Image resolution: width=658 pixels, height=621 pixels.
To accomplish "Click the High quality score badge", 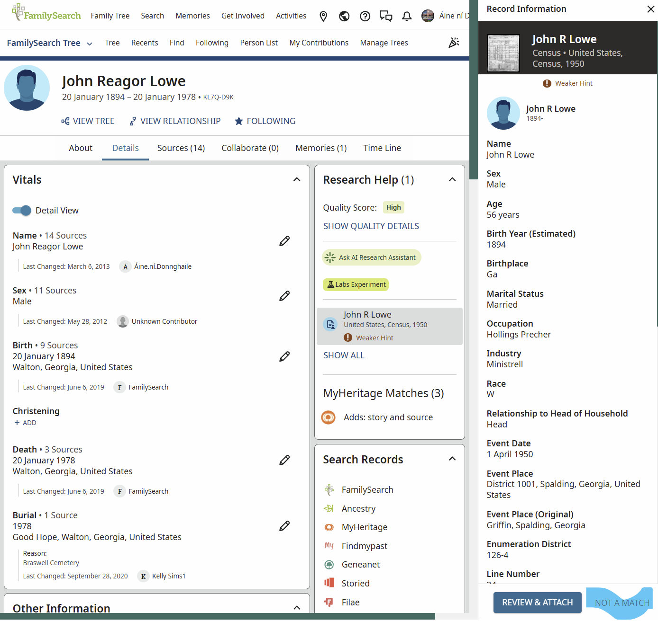I will coord(393,207).
